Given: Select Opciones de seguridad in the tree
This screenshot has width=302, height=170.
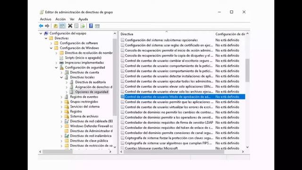Looking at the screenshot, I should click(x=92, y=92).
